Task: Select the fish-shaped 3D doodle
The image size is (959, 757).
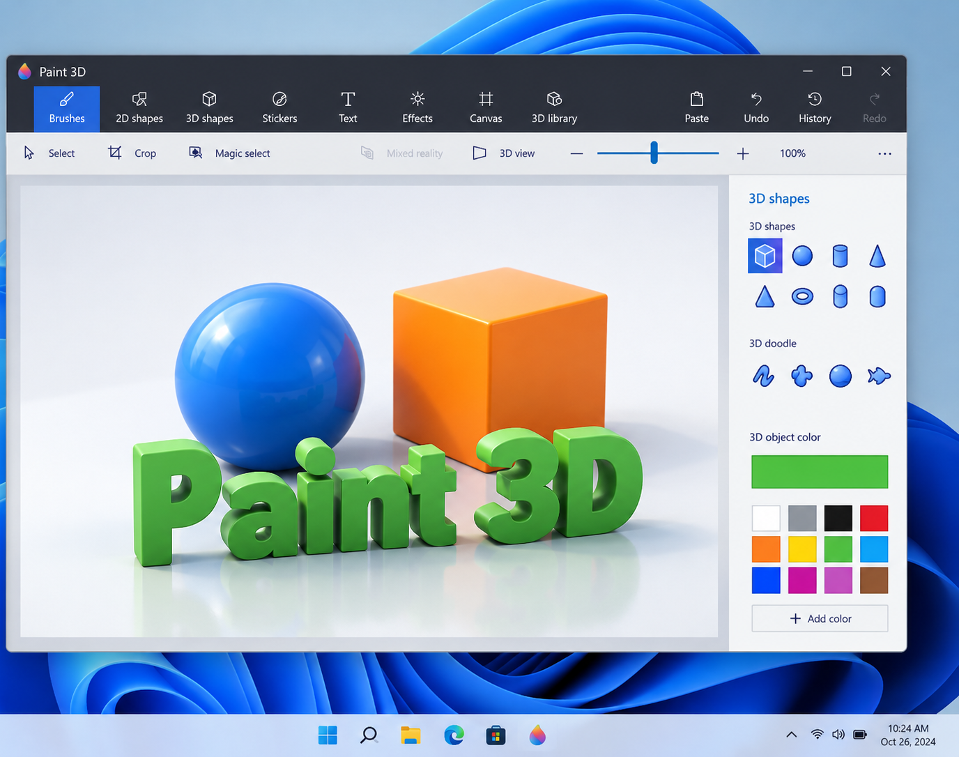Action: 879,376
